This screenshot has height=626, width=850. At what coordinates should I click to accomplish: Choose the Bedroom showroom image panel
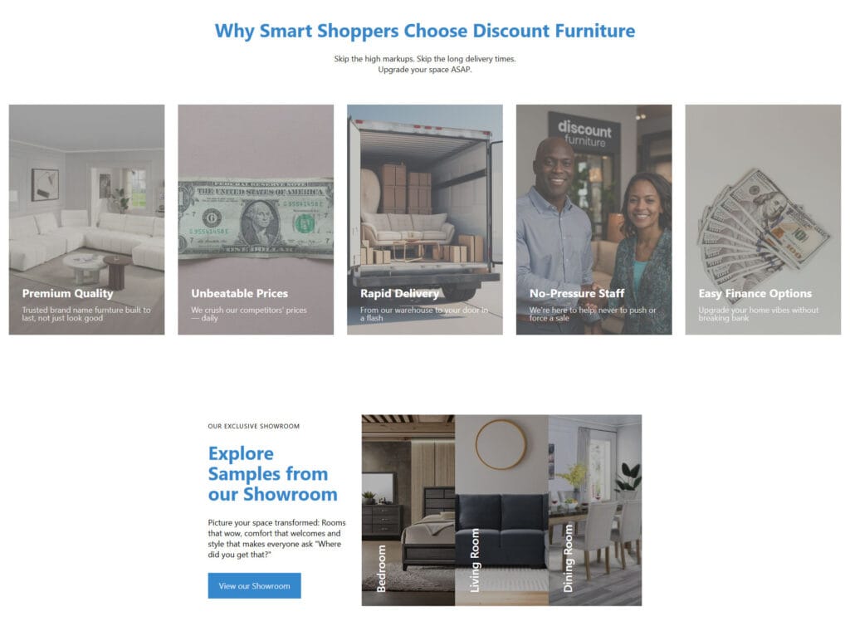click(x=408, y=510)
